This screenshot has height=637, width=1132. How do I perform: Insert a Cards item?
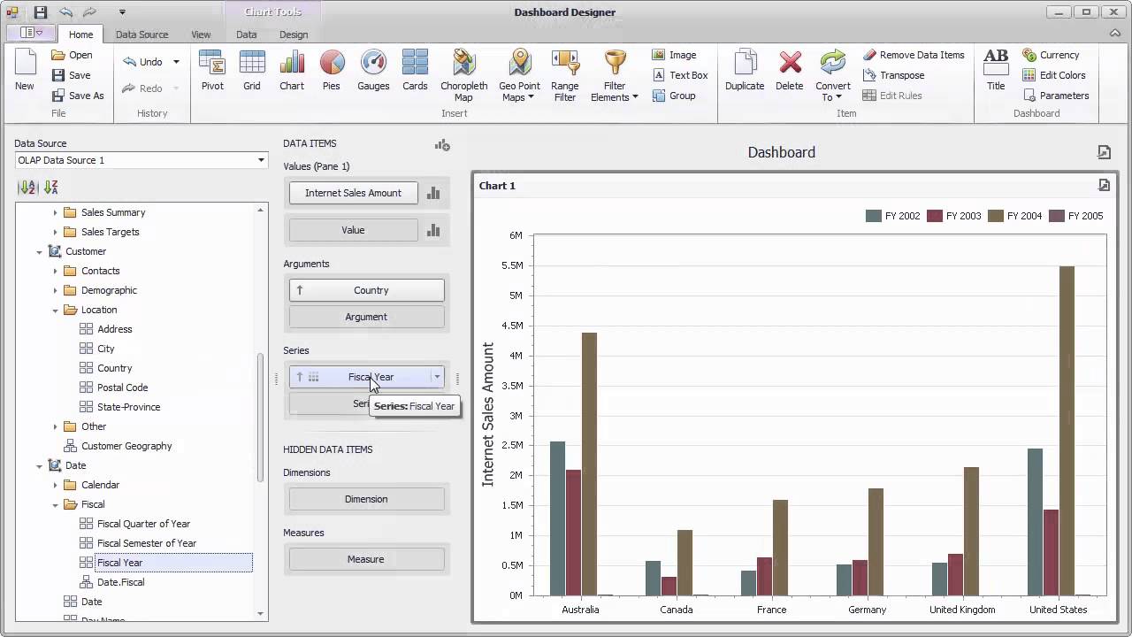tap(415, 71)
